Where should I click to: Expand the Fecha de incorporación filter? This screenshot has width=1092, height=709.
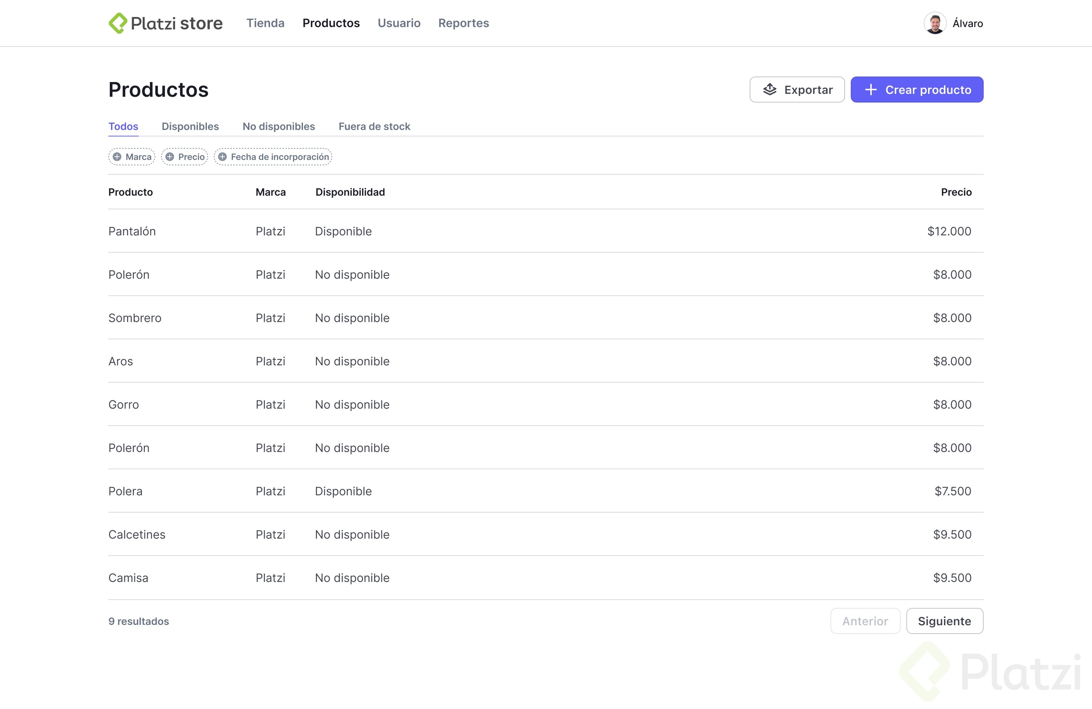(x=279, y=157)
